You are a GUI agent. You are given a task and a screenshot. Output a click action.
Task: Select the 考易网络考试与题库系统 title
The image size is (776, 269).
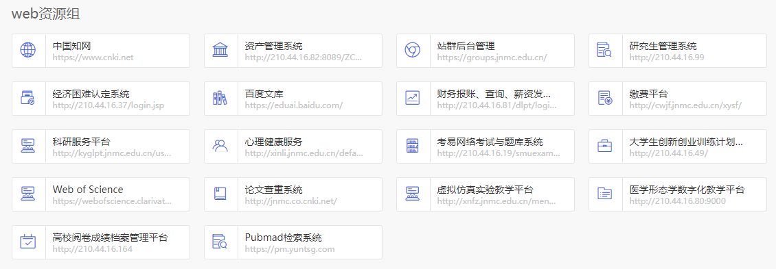click(490, 142)
